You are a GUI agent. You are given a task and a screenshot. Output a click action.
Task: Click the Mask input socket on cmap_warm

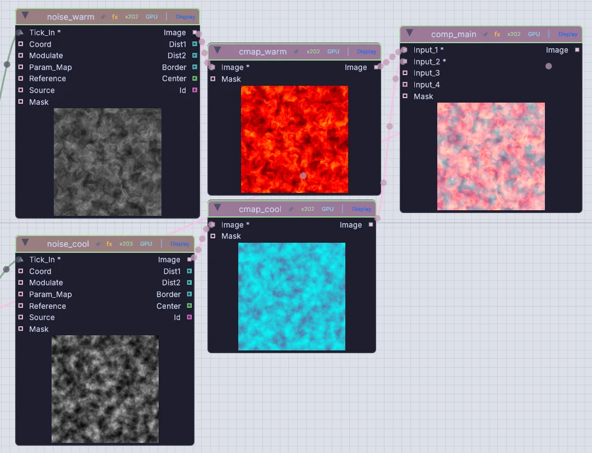point(213,79)
